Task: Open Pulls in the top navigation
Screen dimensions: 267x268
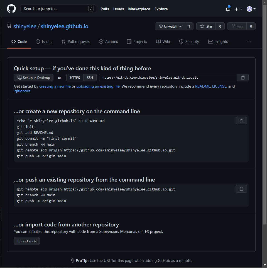Action: [105, 9]
